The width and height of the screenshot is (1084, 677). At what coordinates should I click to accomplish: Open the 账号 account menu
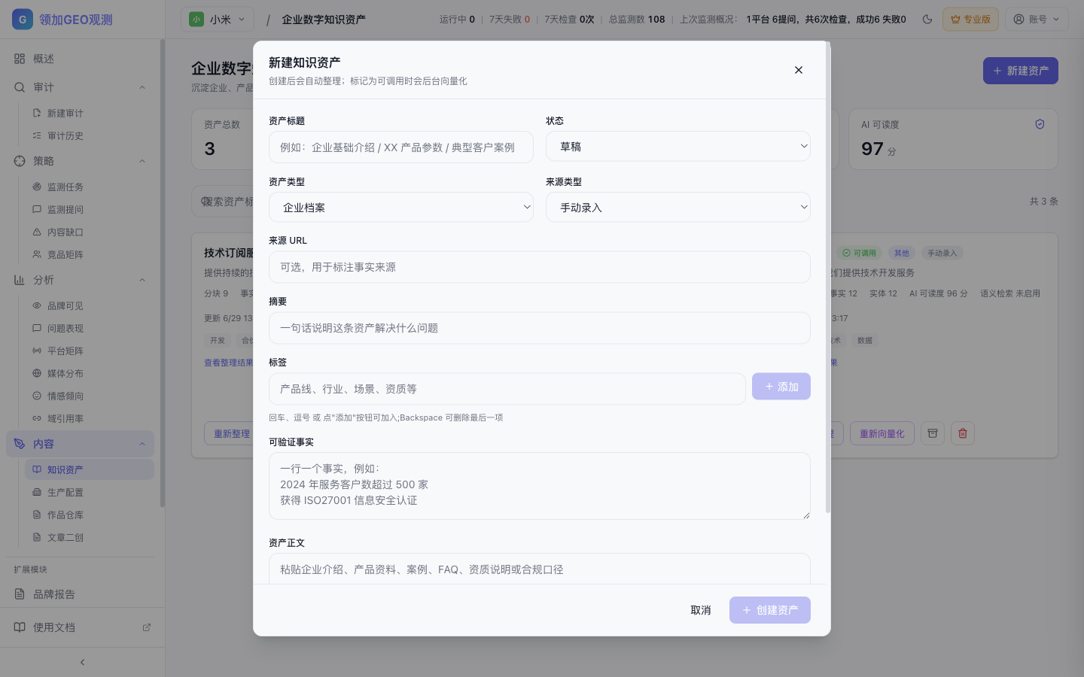[1037, 20]
